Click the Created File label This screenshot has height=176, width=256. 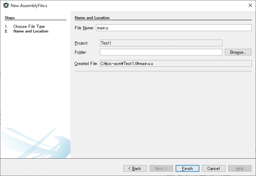(86, 64)
